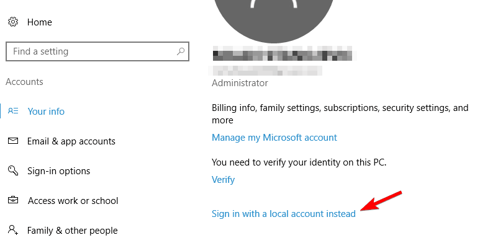
Task: Click the magnifier search icon
Action: point(181,51)
